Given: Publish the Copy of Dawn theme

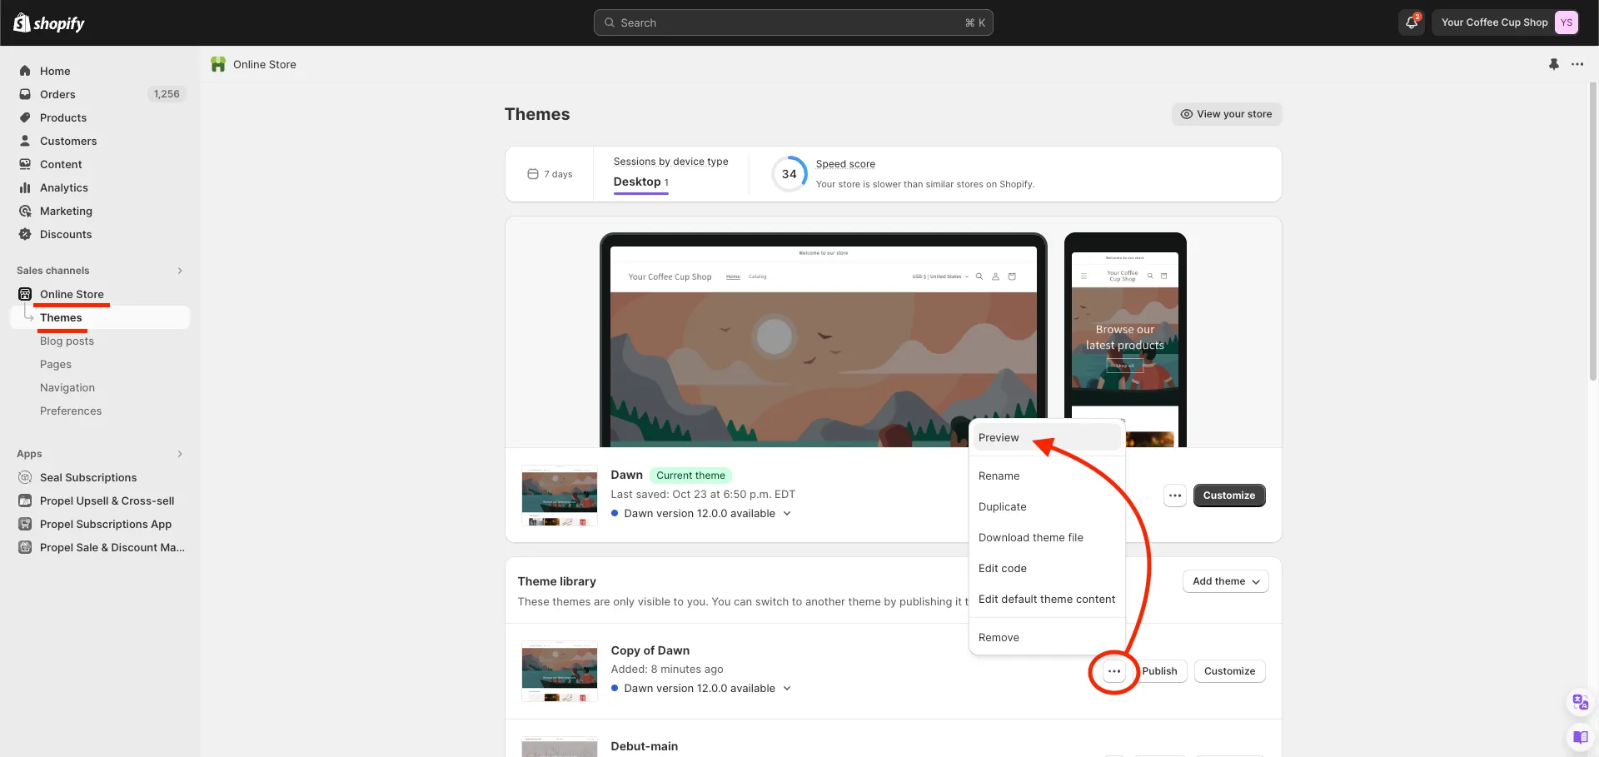Looking at the screenshot, I should 1159,671.
